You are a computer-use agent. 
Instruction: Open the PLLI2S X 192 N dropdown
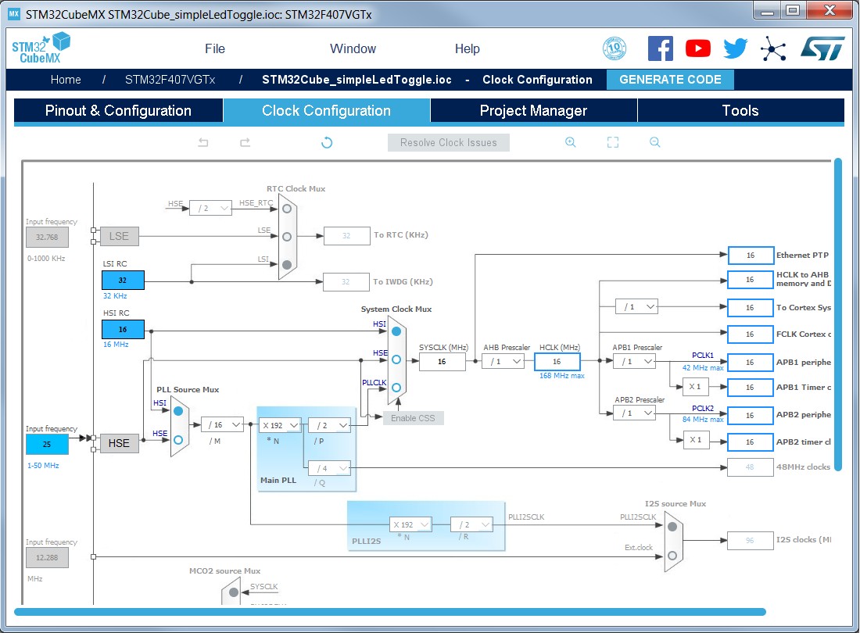(410, 524)
